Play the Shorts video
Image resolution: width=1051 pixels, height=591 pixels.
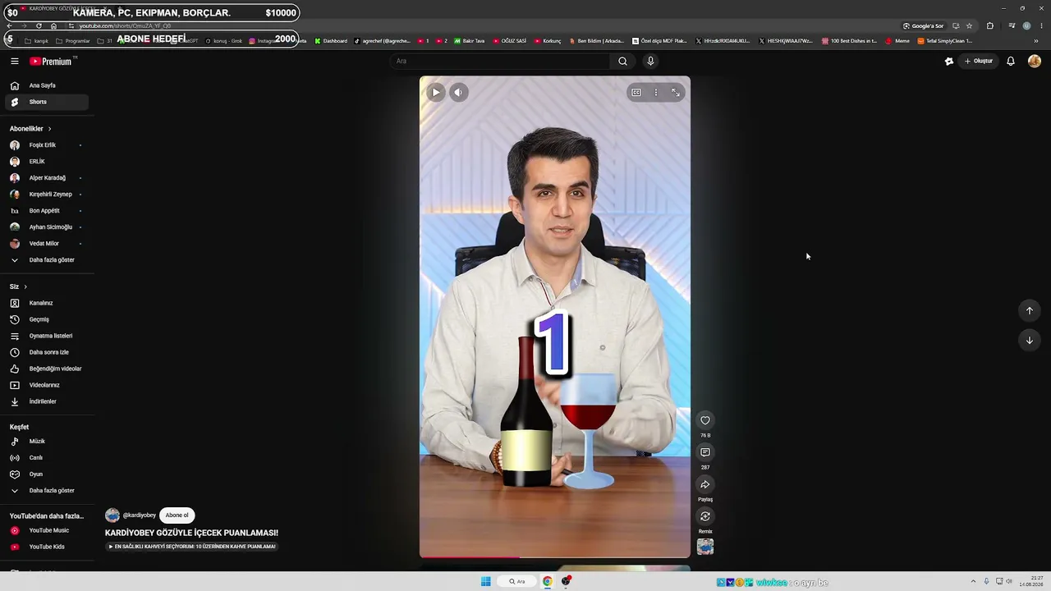pos(436,92)
